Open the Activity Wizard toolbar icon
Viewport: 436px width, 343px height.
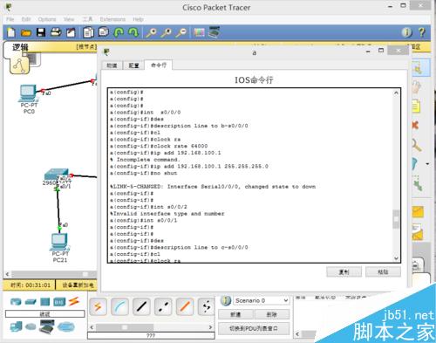71,32
